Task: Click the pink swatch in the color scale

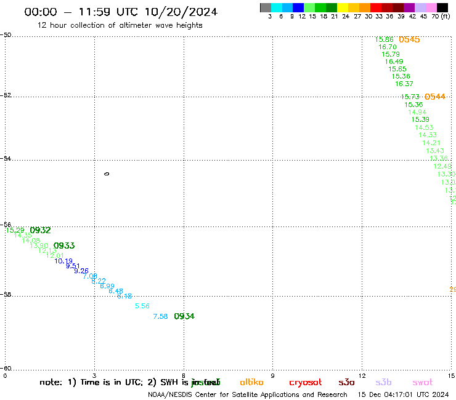Action: 431,7
